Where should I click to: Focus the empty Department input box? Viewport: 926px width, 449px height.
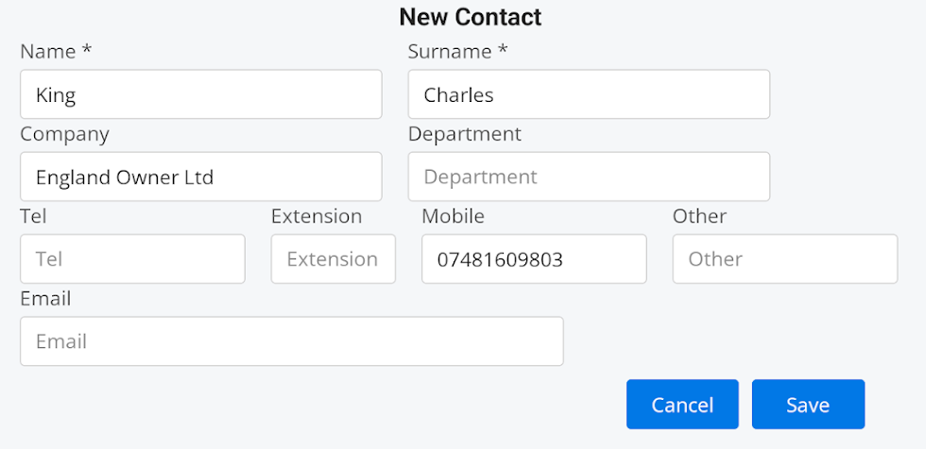coord(588,176)
